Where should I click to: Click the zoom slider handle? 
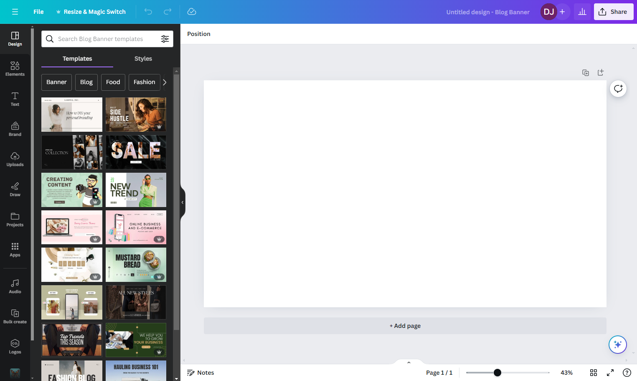(x=497, y=373)
